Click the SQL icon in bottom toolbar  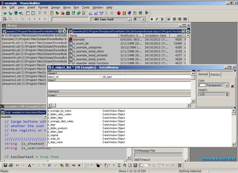tap(74, 165)
